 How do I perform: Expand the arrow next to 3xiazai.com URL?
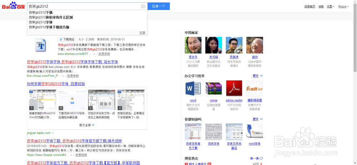tap(71, 155)
